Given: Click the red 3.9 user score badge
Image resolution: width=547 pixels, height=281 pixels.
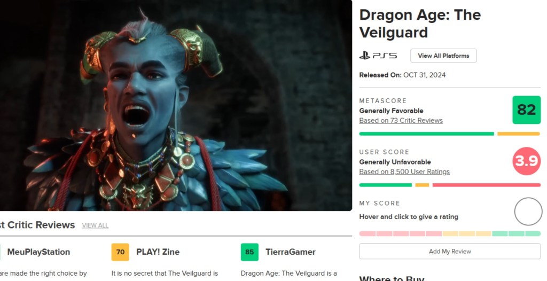Looking at the screenshot, I should click(526, 161).
